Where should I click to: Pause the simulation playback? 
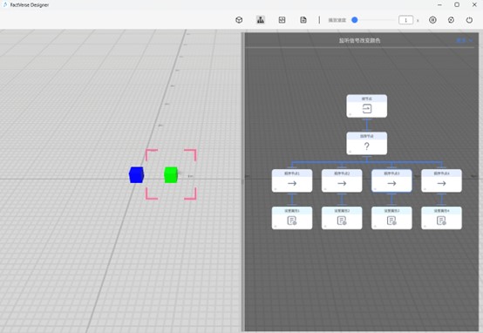(432, 20)
